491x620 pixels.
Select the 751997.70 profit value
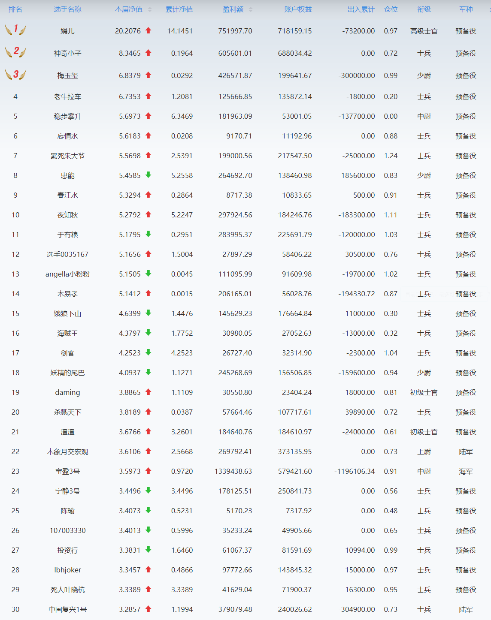tap(235, 31)
